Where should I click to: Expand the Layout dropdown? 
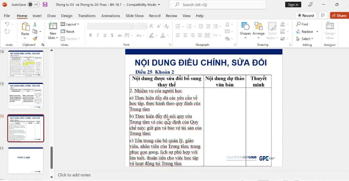70,24
